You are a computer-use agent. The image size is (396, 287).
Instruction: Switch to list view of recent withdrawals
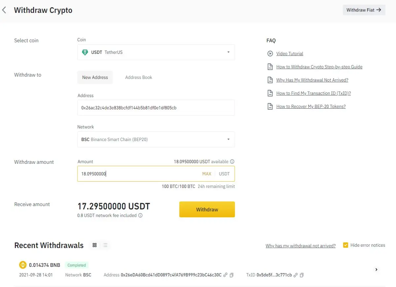(x=105, y=245)
